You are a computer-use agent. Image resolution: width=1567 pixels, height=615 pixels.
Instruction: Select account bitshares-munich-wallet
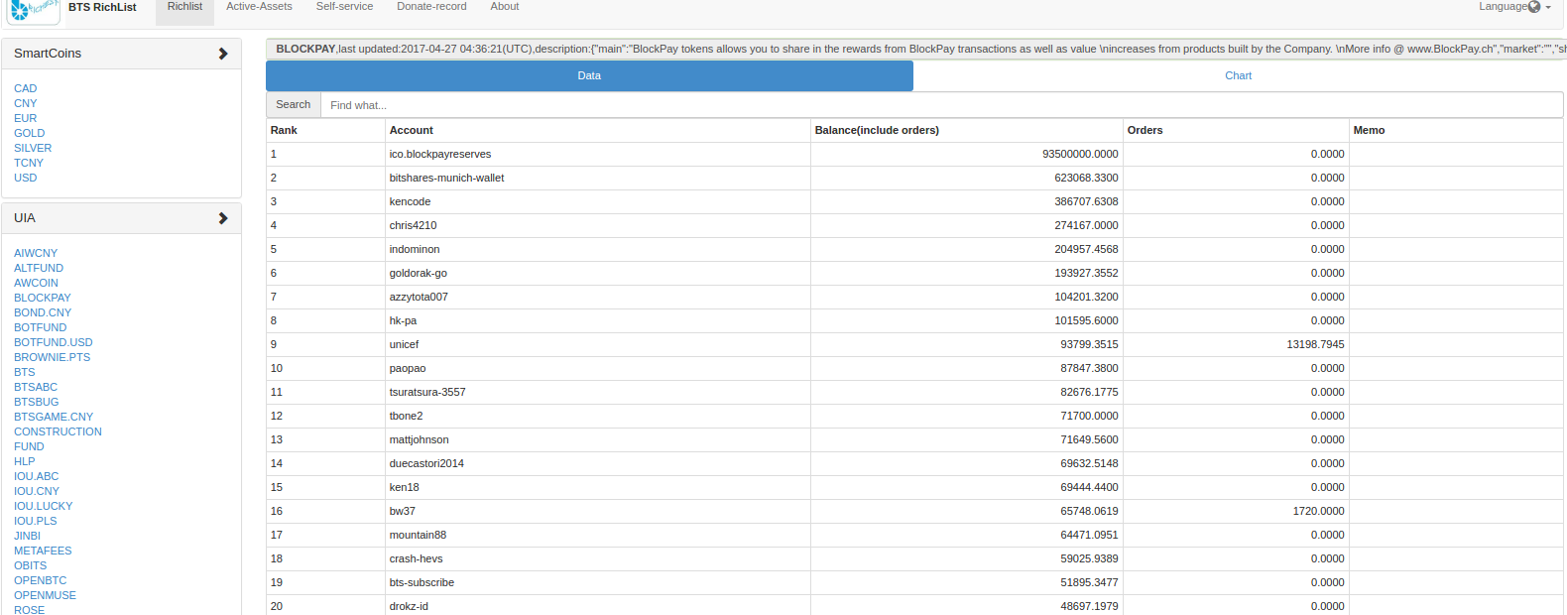coord(446,178)
